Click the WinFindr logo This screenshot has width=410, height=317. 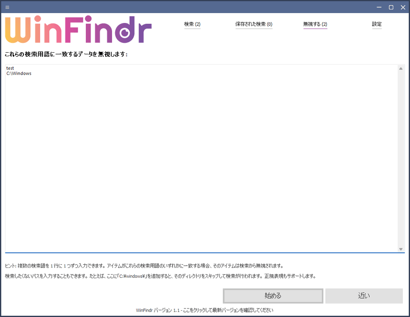click(x=78, y=29)
